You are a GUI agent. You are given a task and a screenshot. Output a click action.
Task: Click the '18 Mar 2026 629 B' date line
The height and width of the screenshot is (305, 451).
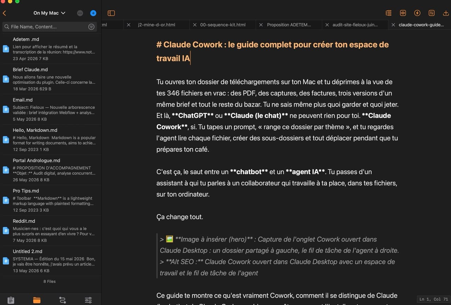coord(32,89)
